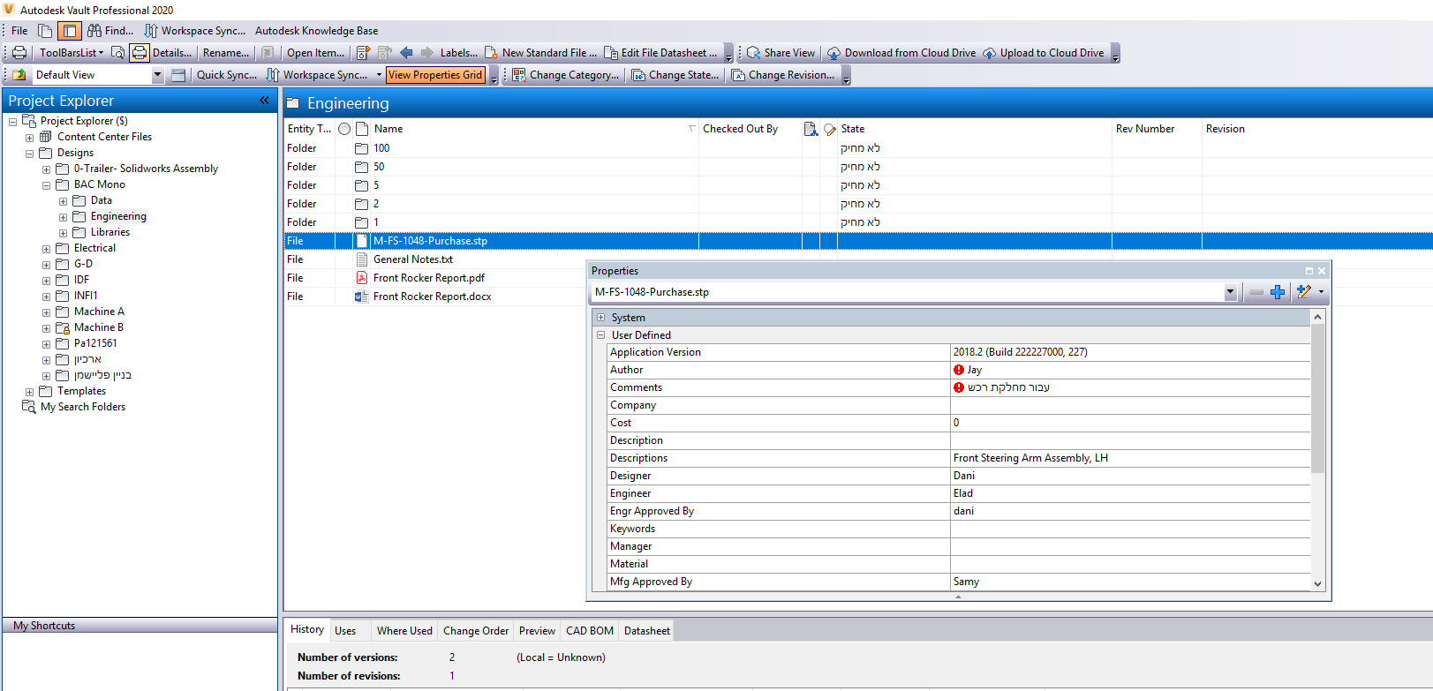Collapse the User Defined property group

(600, 335)
